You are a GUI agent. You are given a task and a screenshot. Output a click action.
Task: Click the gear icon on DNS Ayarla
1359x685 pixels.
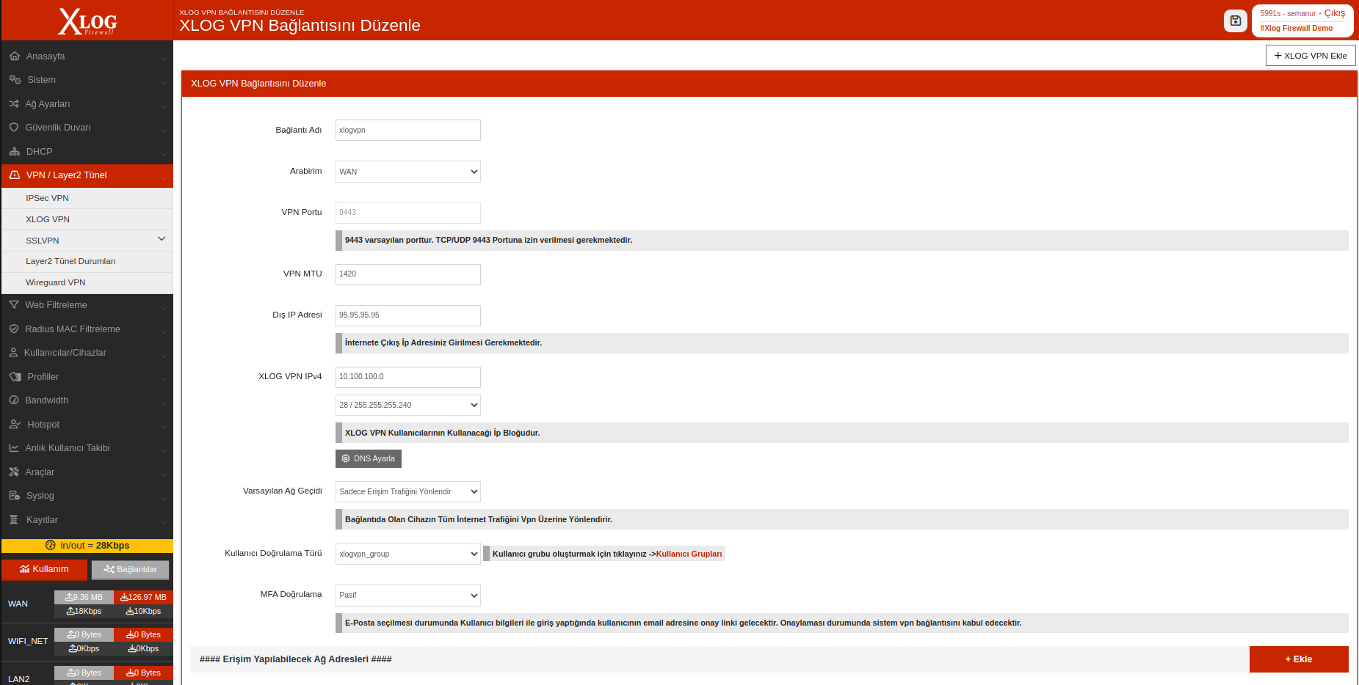pyautogui.click(x=346, y=458)
